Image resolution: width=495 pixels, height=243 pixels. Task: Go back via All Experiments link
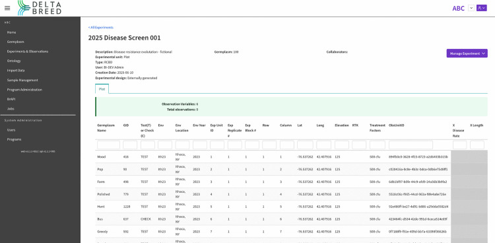pyautogui.click(x=101, y=28)
